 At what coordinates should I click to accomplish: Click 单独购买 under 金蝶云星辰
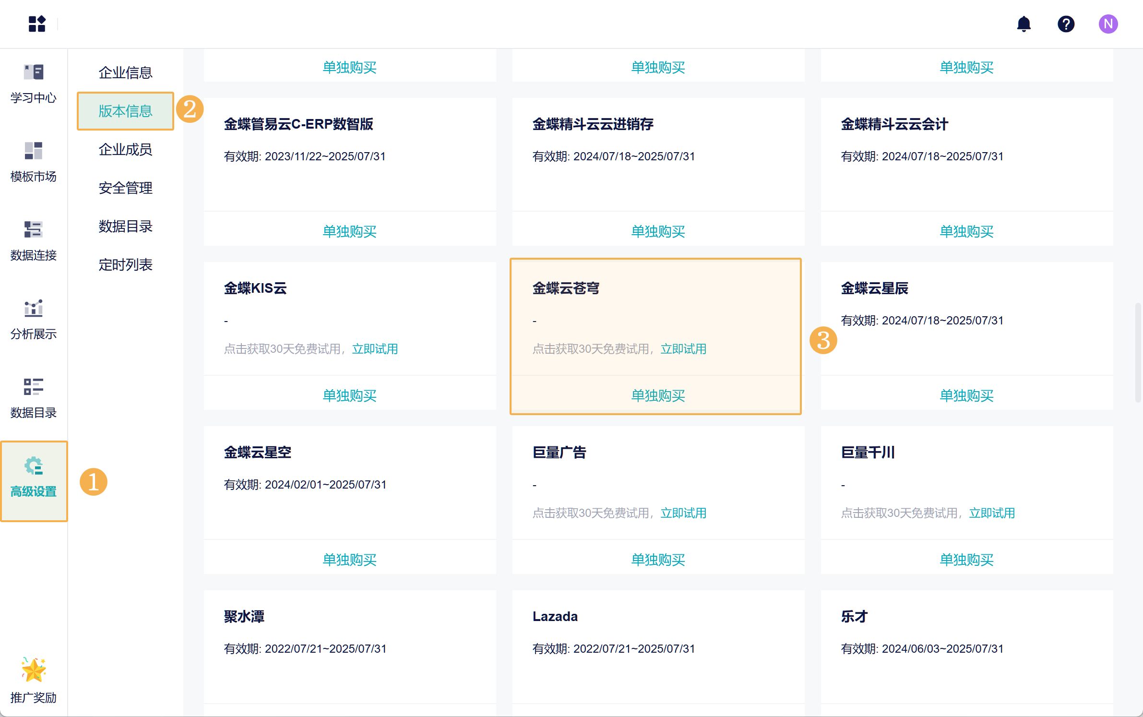966,395
